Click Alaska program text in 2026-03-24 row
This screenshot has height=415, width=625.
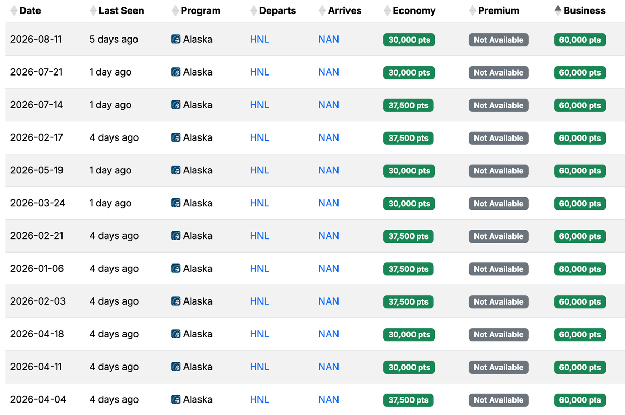pos(198,204)
